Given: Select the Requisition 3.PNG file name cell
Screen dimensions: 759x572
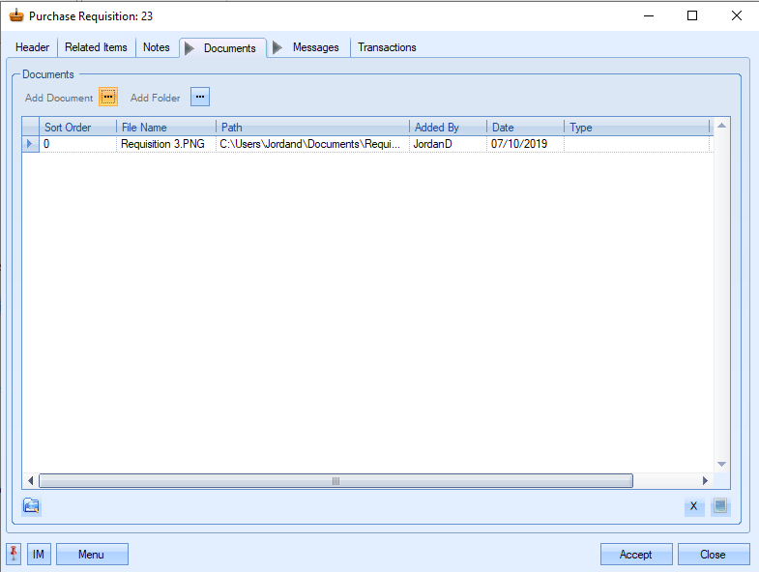Looking at the screenshot, I should pyautogui.click(x=166, y=144).
